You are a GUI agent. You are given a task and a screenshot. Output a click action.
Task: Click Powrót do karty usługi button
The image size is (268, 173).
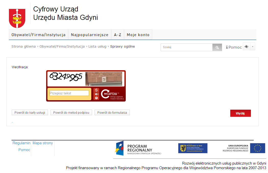tap(30, 112)
